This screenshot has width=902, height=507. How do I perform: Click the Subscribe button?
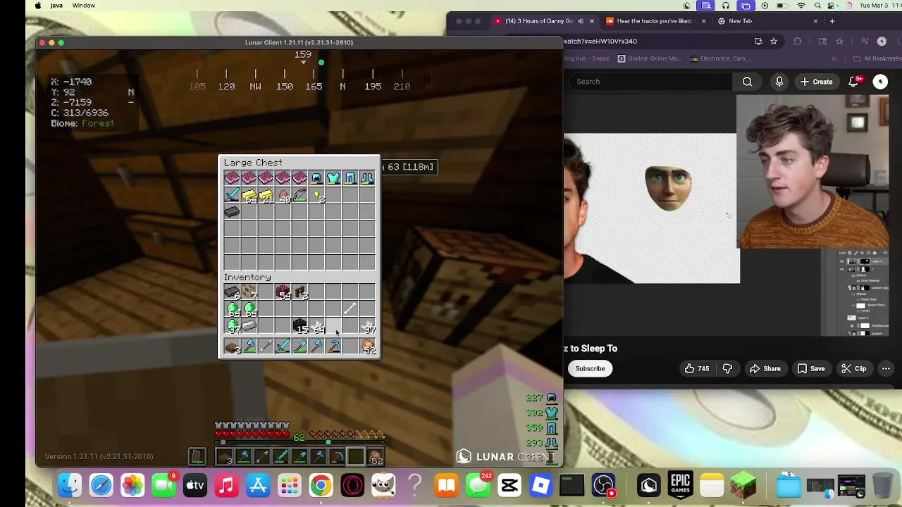(x=590, y=368)
